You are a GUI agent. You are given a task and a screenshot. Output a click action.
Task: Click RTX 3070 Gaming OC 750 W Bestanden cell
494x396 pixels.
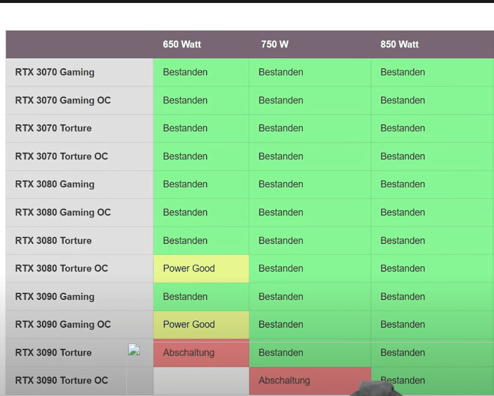pyautogui.click(x=310, y=100)
